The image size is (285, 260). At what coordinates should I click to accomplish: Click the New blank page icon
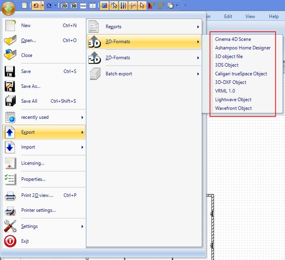click(10, 25)
